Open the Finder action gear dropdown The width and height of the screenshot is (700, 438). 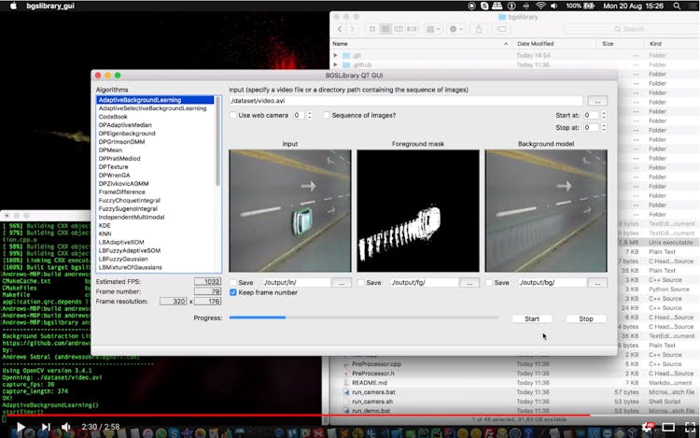456,29
